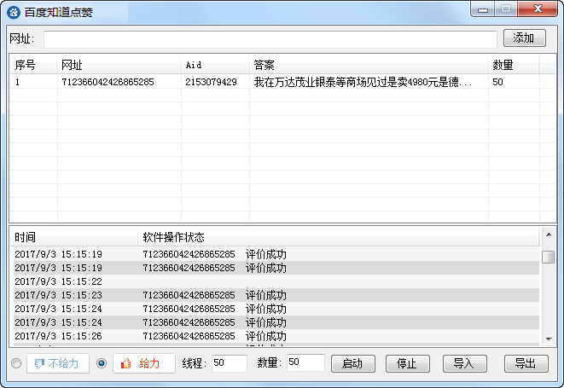
Task: Select log row timestamped 15:15:23
Action: [276, 295]
